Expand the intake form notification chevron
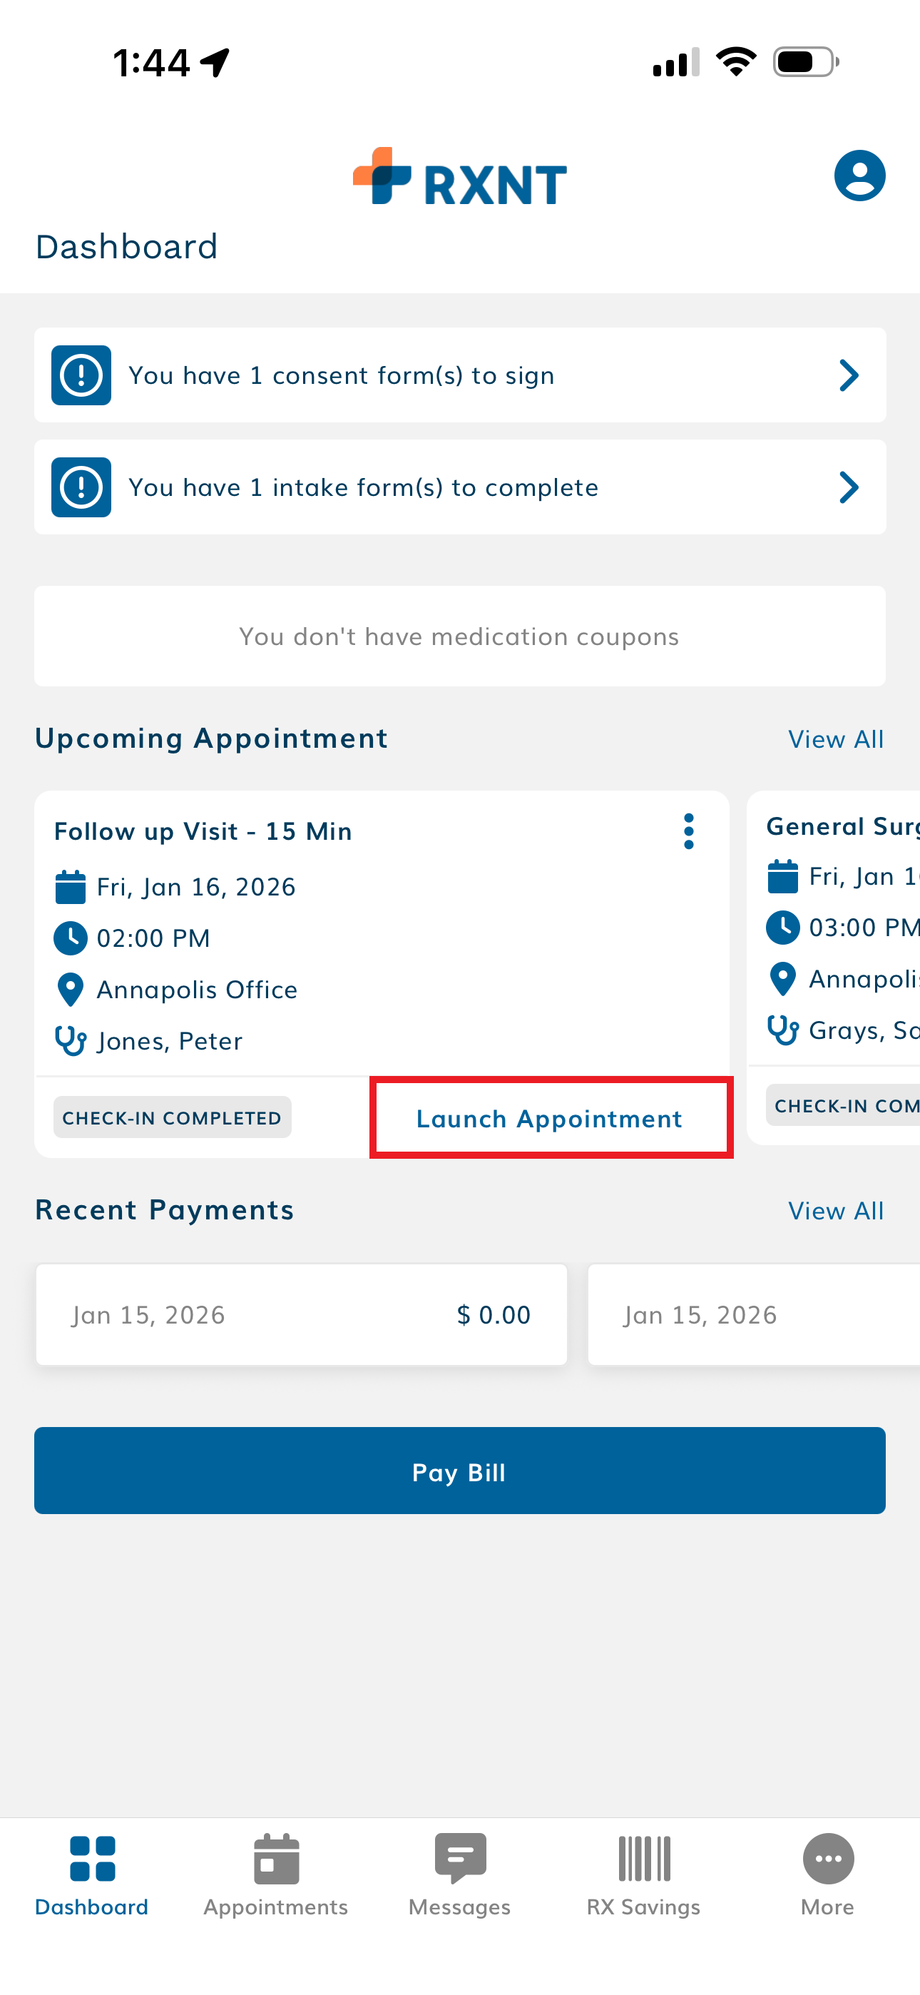 (x=849, y=487)
